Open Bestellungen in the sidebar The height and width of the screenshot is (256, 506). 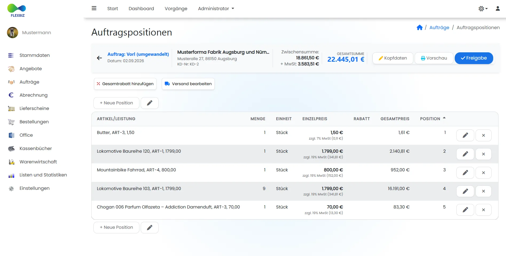(34, 122)
